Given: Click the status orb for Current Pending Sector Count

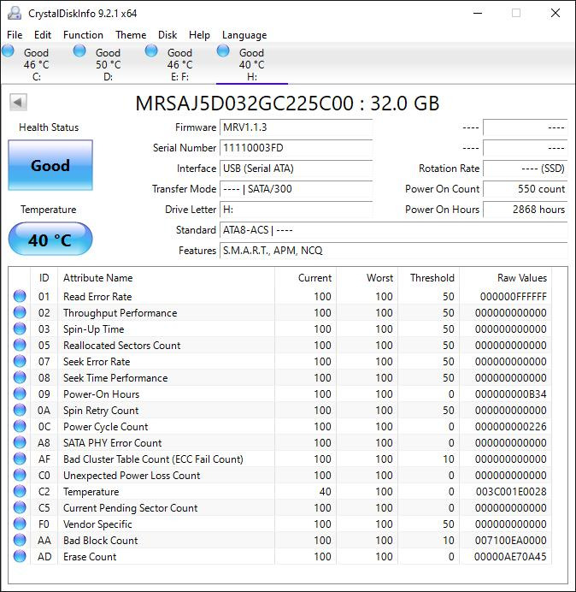Looking at the screenshot, I should click(20, 507).
